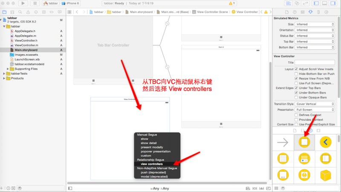Image resolution: width=341 pixels, height=192 pixels.
Task: Show the standard editor
Action: click(x=289, y=3)
